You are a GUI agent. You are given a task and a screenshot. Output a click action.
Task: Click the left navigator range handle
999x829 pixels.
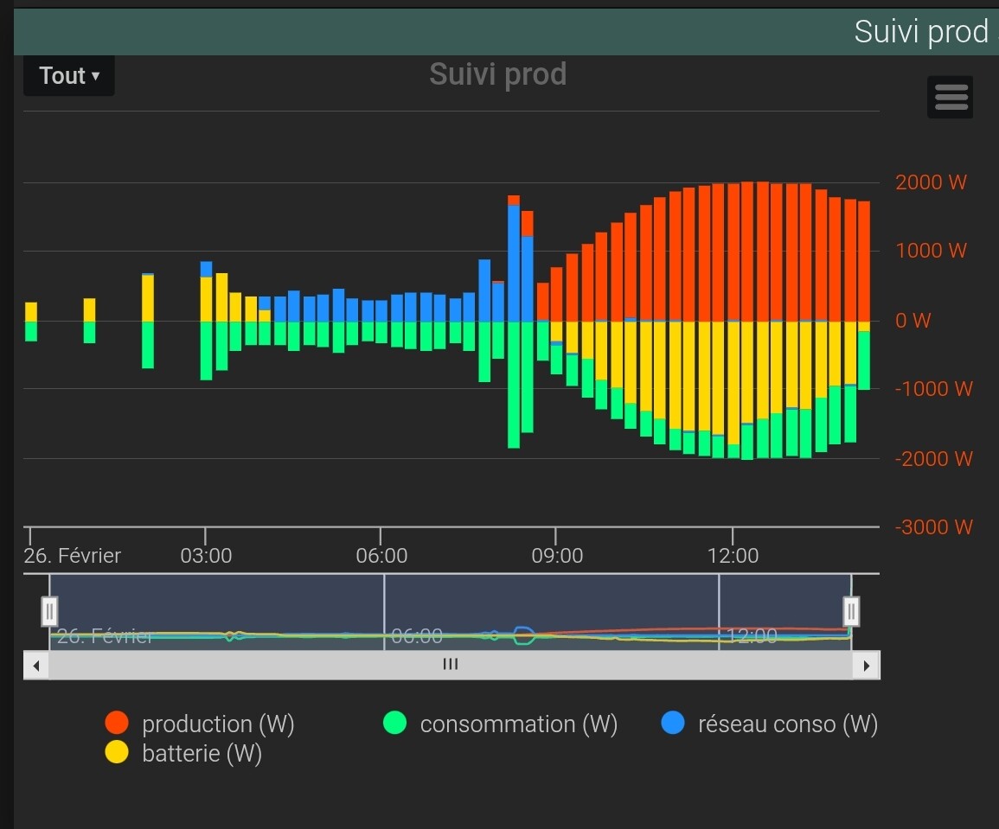49,611
